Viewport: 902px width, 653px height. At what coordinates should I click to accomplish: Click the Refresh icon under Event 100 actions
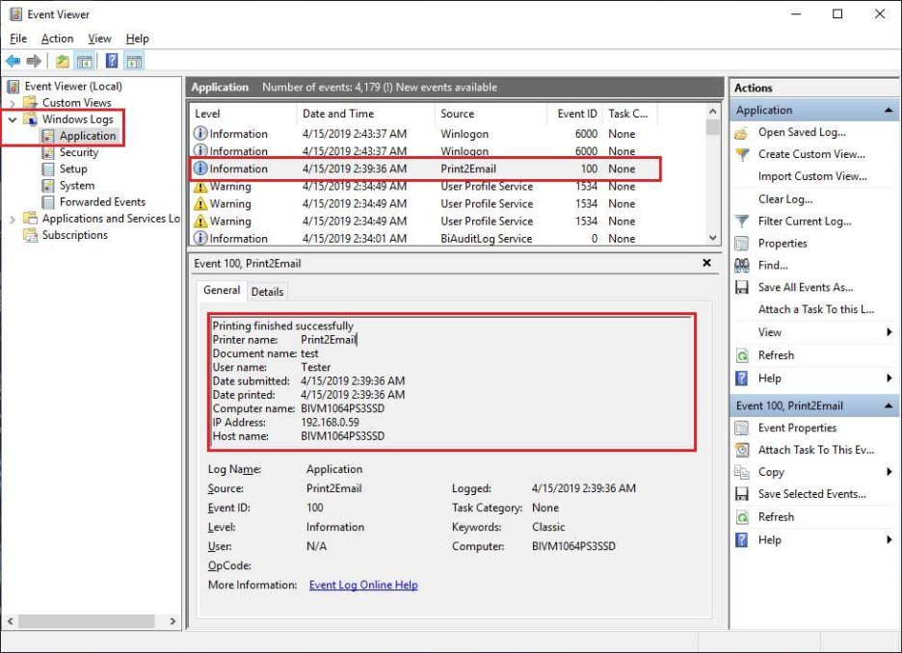(742, 517)
